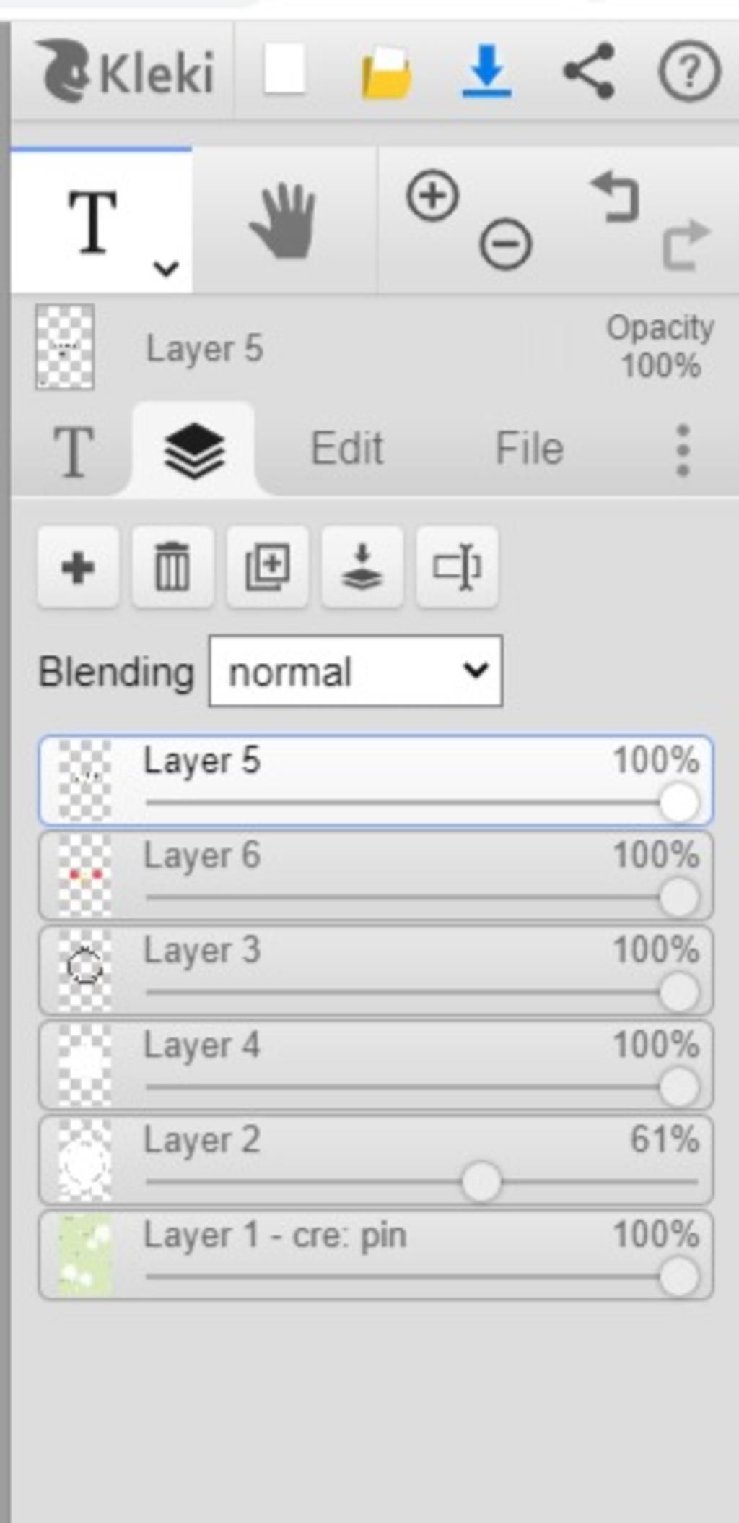739x1523 pixels.
Task: Delete the layer using trash icon
Action: (x=172, y=567)
